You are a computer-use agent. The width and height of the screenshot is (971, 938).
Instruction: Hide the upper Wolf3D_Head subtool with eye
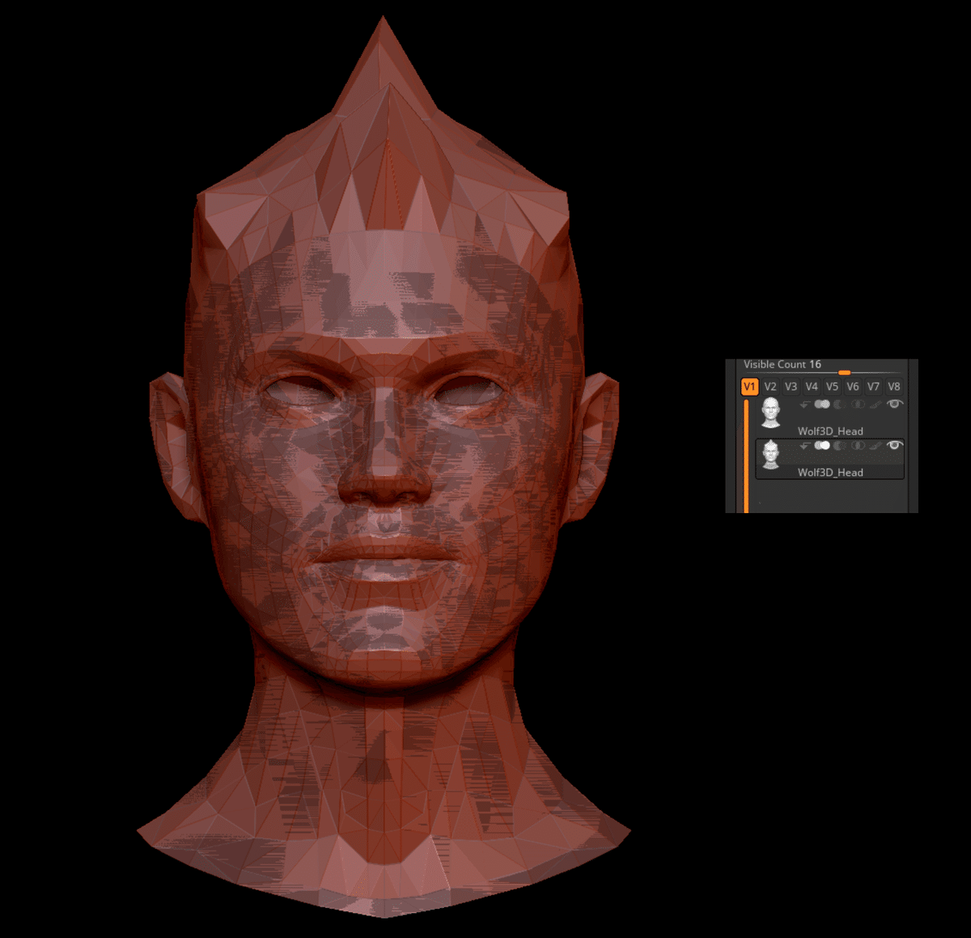click(x=894, y=404)
